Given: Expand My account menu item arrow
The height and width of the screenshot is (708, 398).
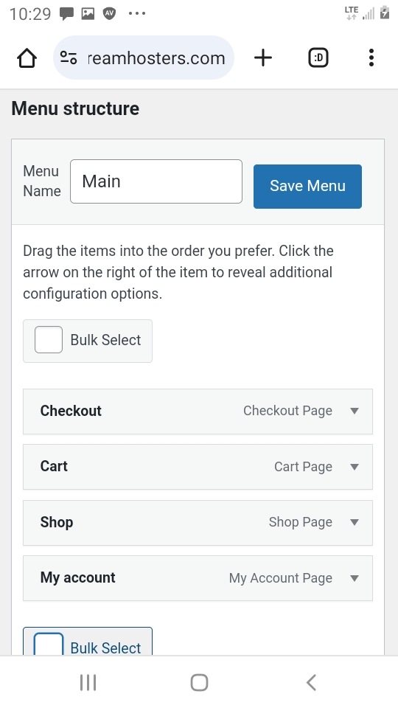Looking at the screenshot, I should pyautogui.click(x=355, y=578).
